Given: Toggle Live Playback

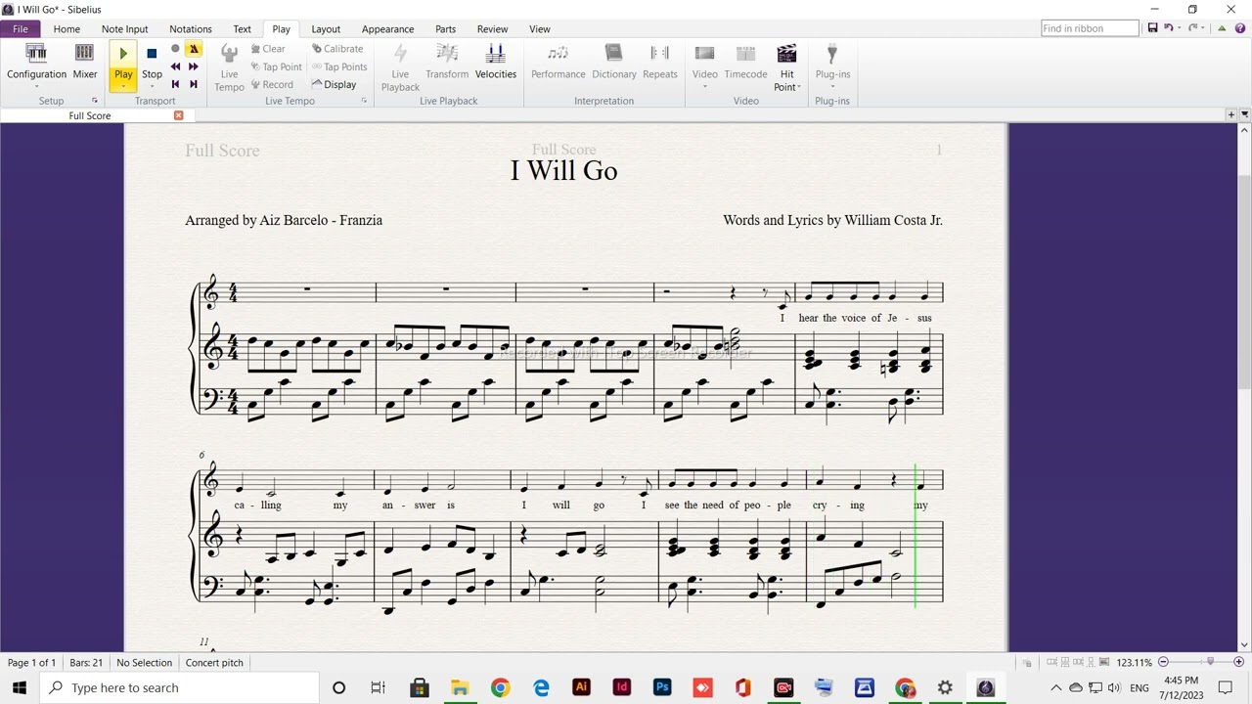Looking at the screenshot, I should (400, 66).
